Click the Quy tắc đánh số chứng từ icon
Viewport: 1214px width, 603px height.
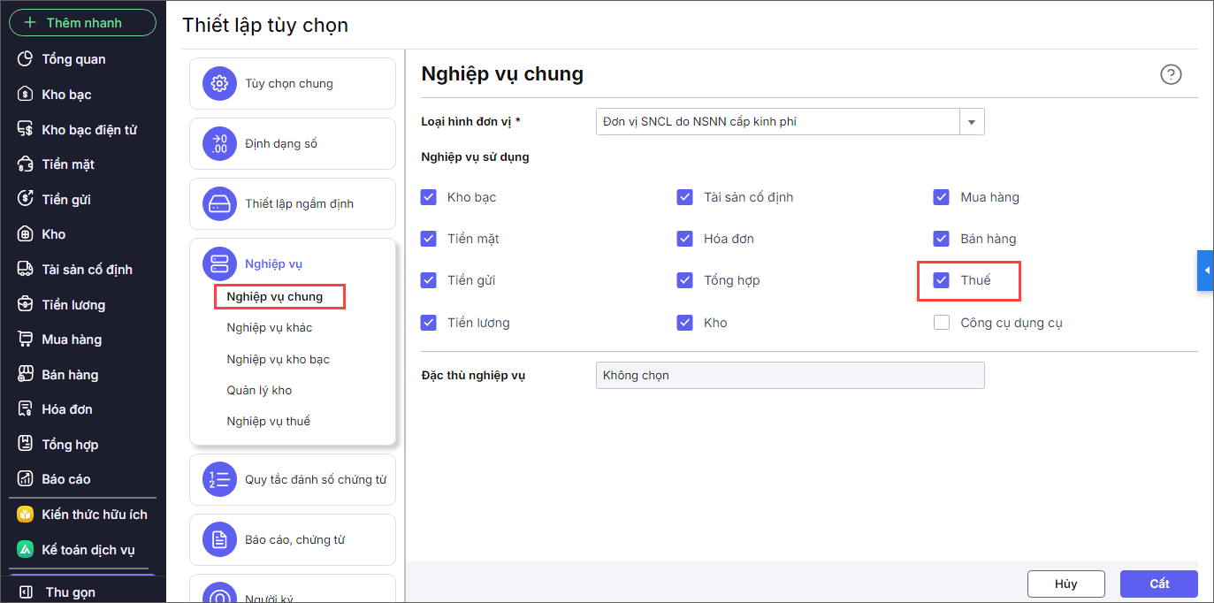point(219,480)
